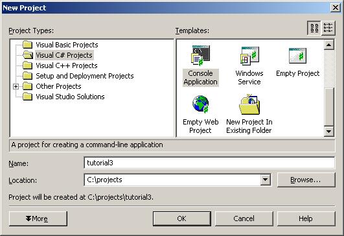344x236 pixels.
Task: Click the Visual Studio Solutions folder icon
Action: [28, 97]
